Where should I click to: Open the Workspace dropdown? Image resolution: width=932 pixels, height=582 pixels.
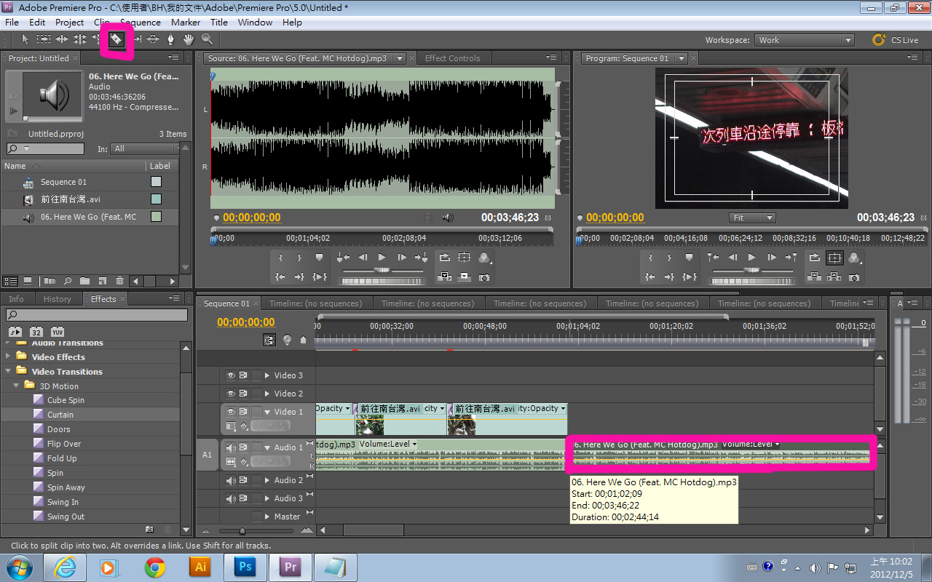tap(804, 40)
